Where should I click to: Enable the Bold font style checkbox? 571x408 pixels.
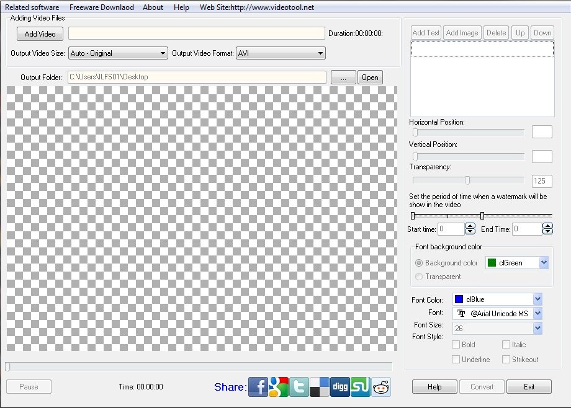456,345
